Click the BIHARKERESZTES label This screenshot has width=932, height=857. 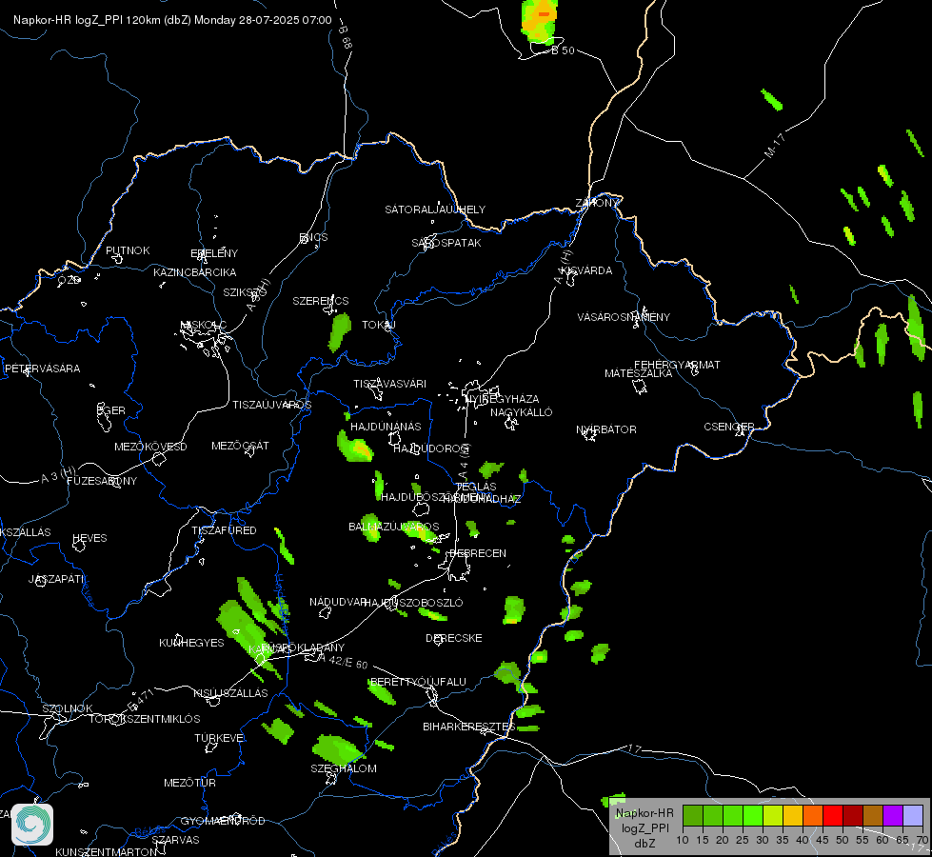pos(469,727)
